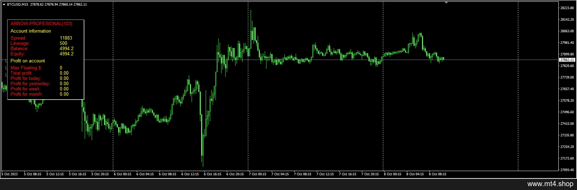Click the spread value 11883

coord(66,38)
